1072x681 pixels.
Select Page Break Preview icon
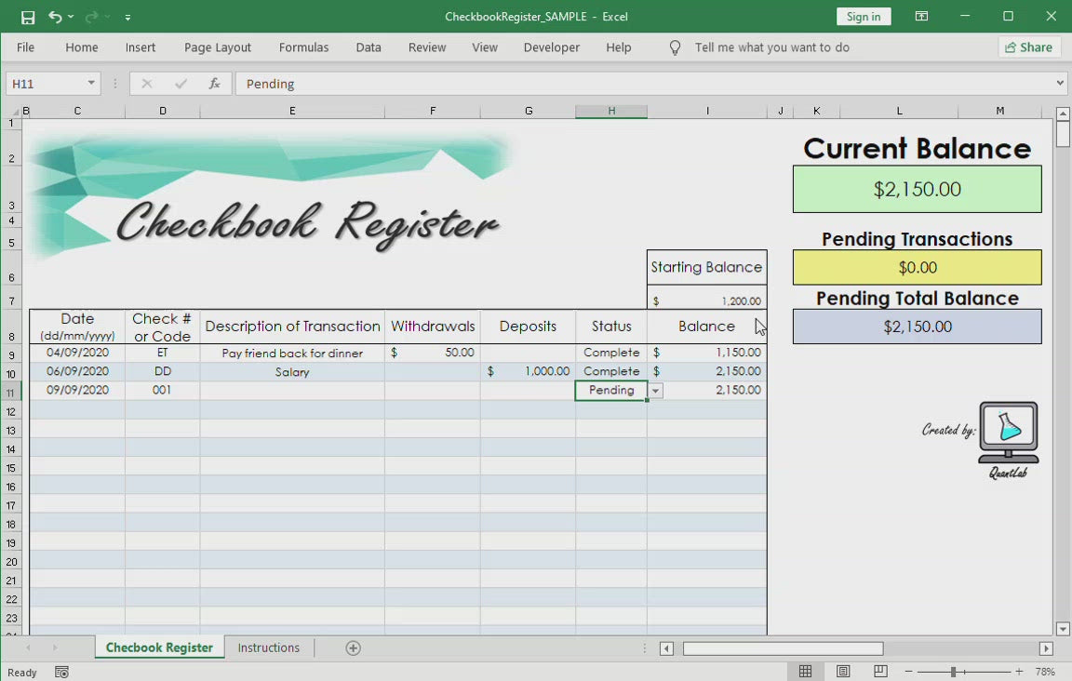(880, 672)
